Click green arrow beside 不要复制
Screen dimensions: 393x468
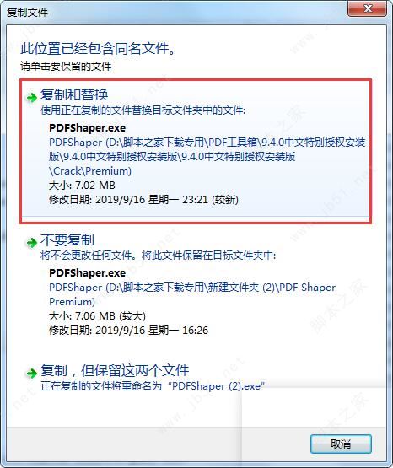click(x=31, y=242)
